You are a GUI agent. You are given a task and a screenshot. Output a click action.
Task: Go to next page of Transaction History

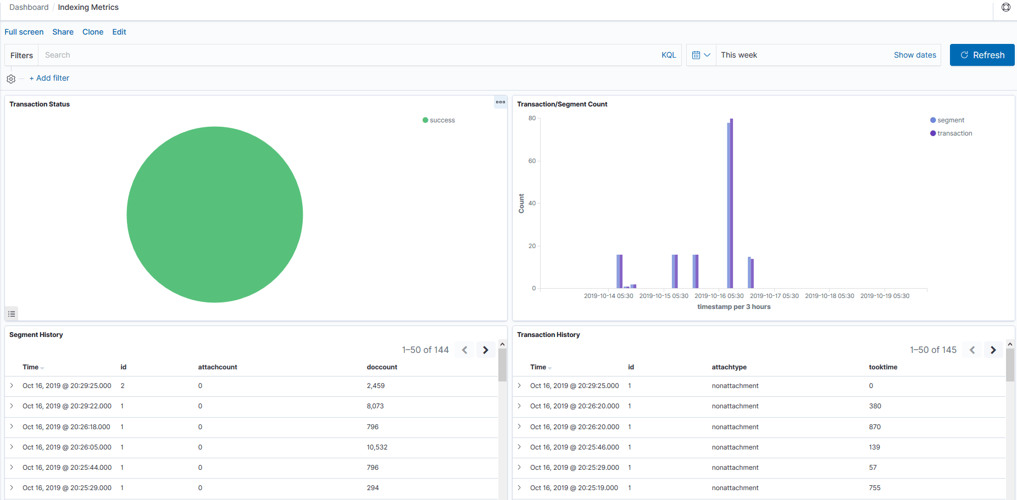click(x=993, y=350)
